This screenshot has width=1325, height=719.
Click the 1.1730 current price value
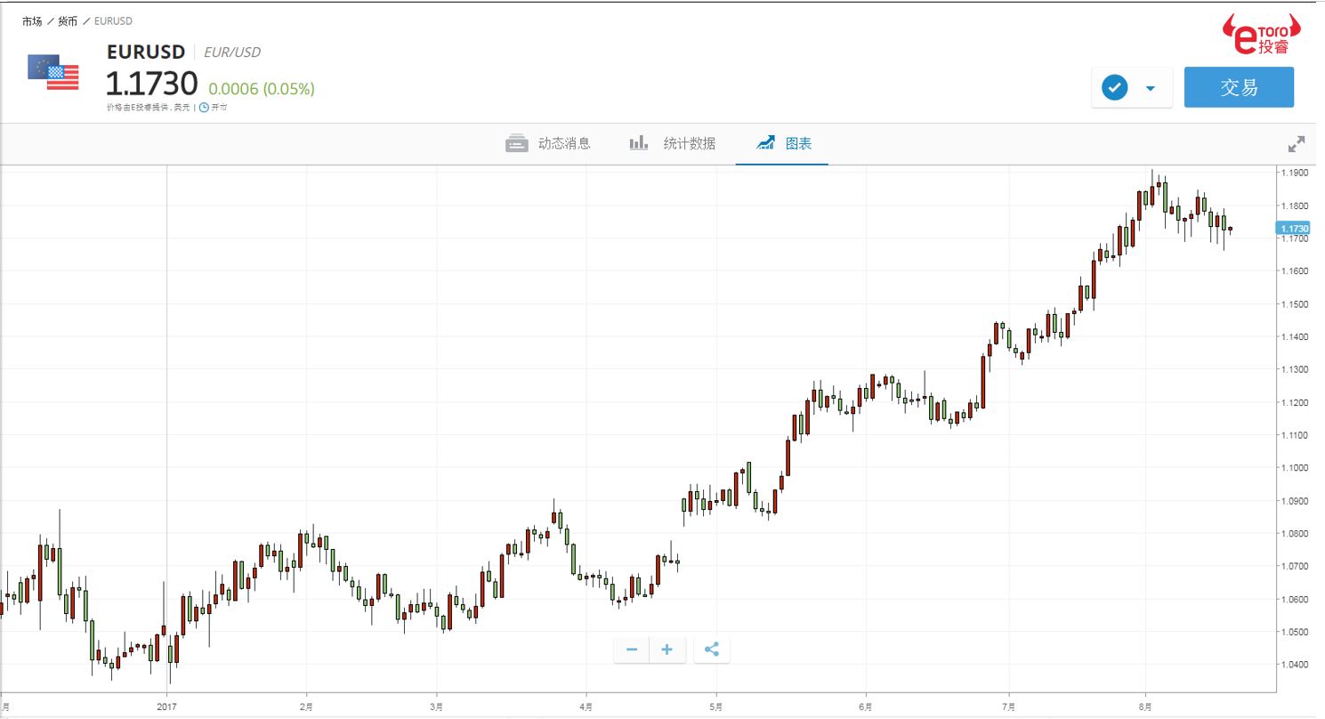point(151,85)
